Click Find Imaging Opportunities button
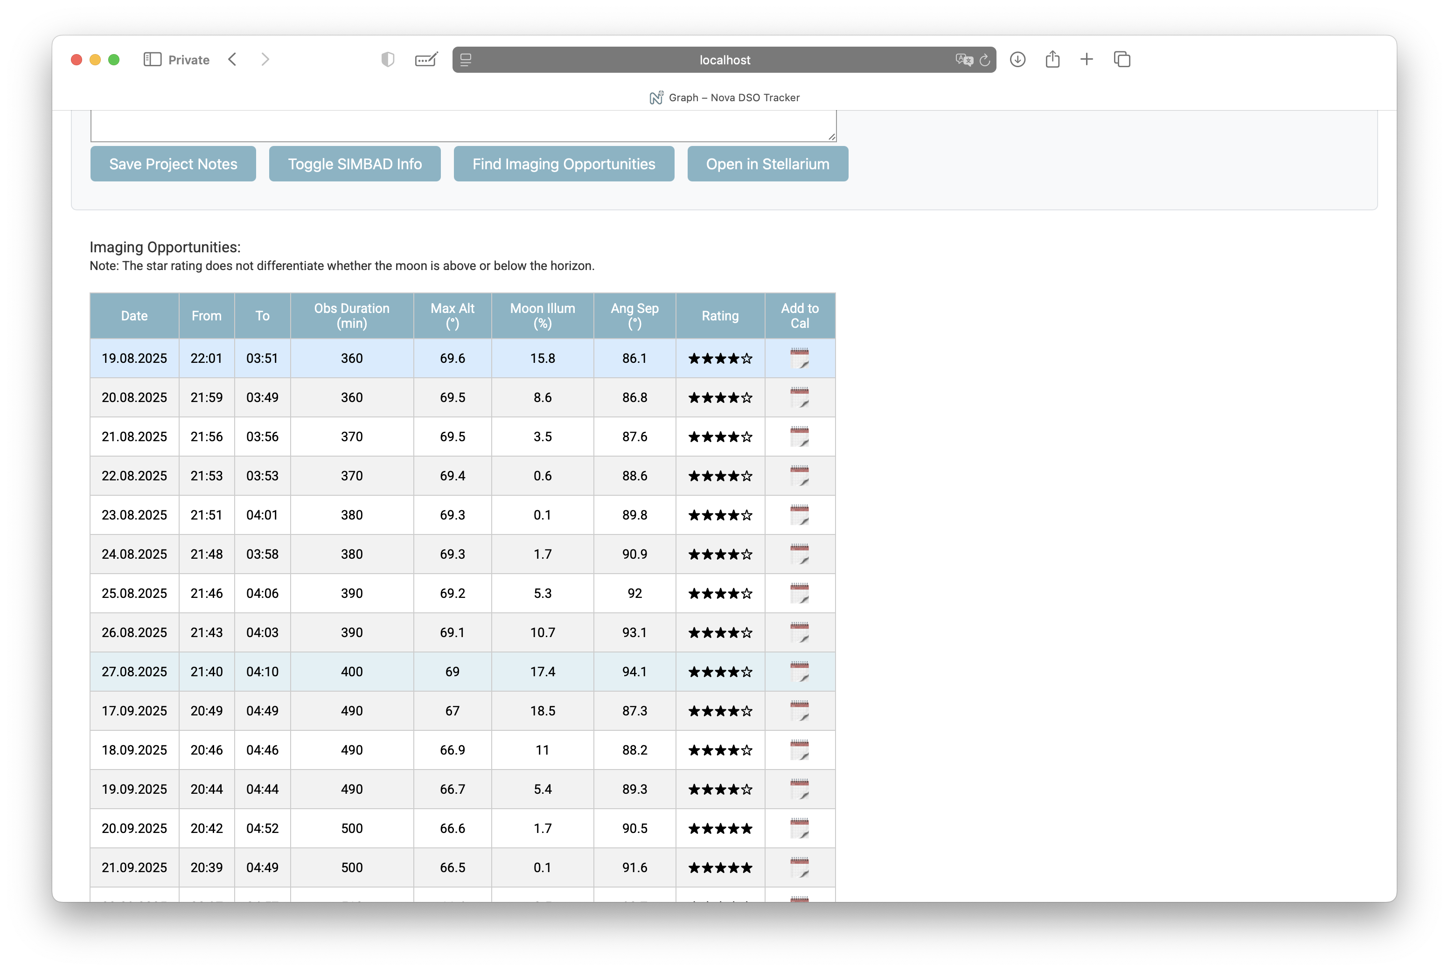The width and height of the screenshot is (1449, 971). point(563,164)
